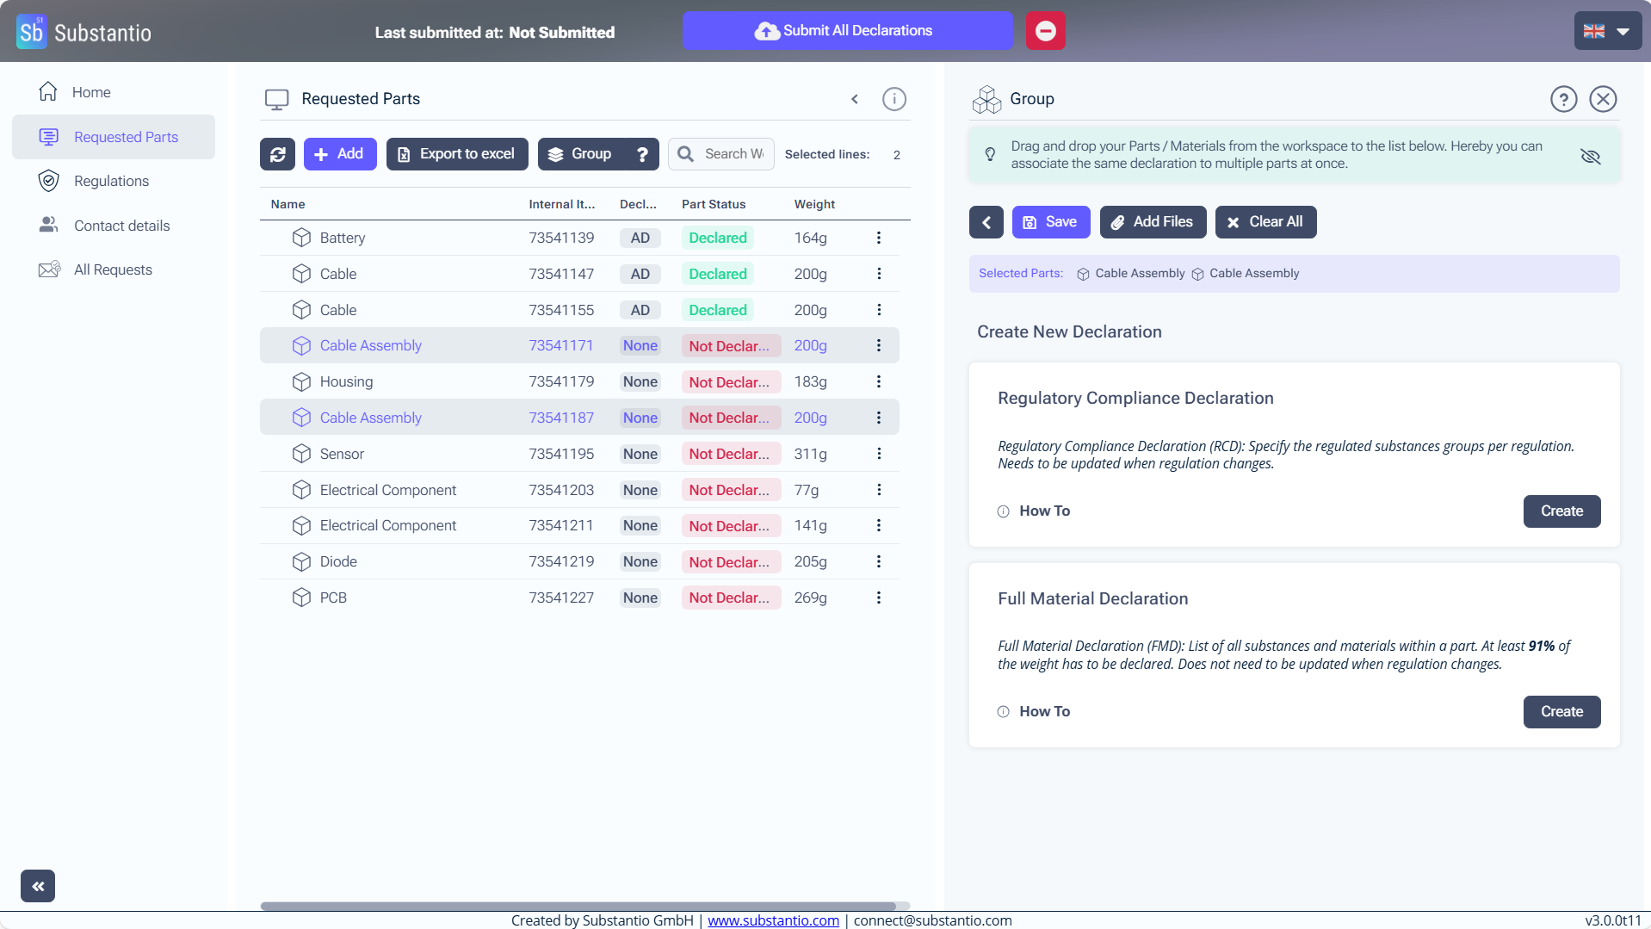
Task: Open the language selector dropdown
Action: point(1606,31)
